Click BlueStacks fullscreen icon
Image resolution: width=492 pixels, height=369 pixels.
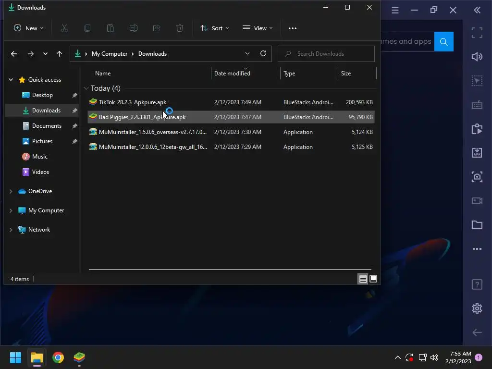tap(477, 33)
